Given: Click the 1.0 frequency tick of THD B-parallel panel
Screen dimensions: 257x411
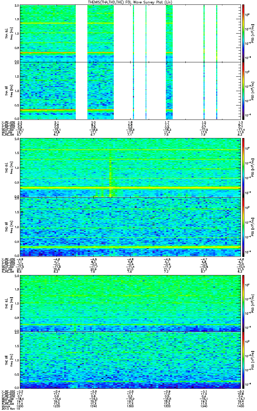Looking at the screenshot, I should [x=17, y=227].
